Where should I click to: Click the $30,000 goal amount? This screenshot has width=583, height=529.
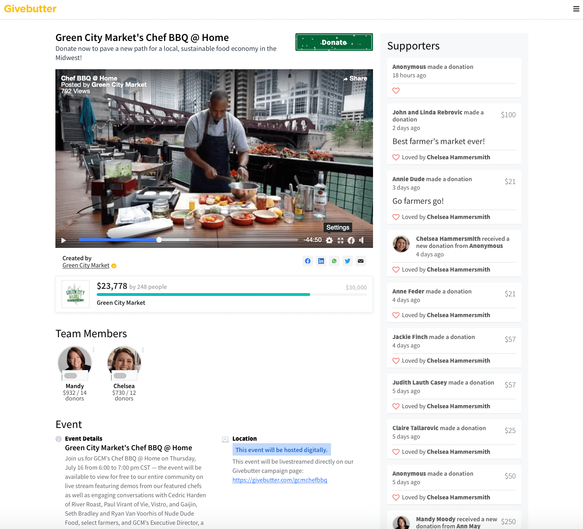356,287
